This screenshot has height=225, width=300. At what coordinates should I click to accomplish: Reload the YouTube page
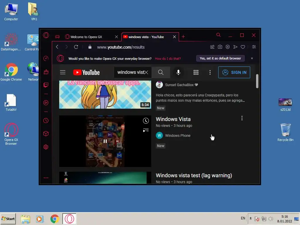tap(76, 47)
